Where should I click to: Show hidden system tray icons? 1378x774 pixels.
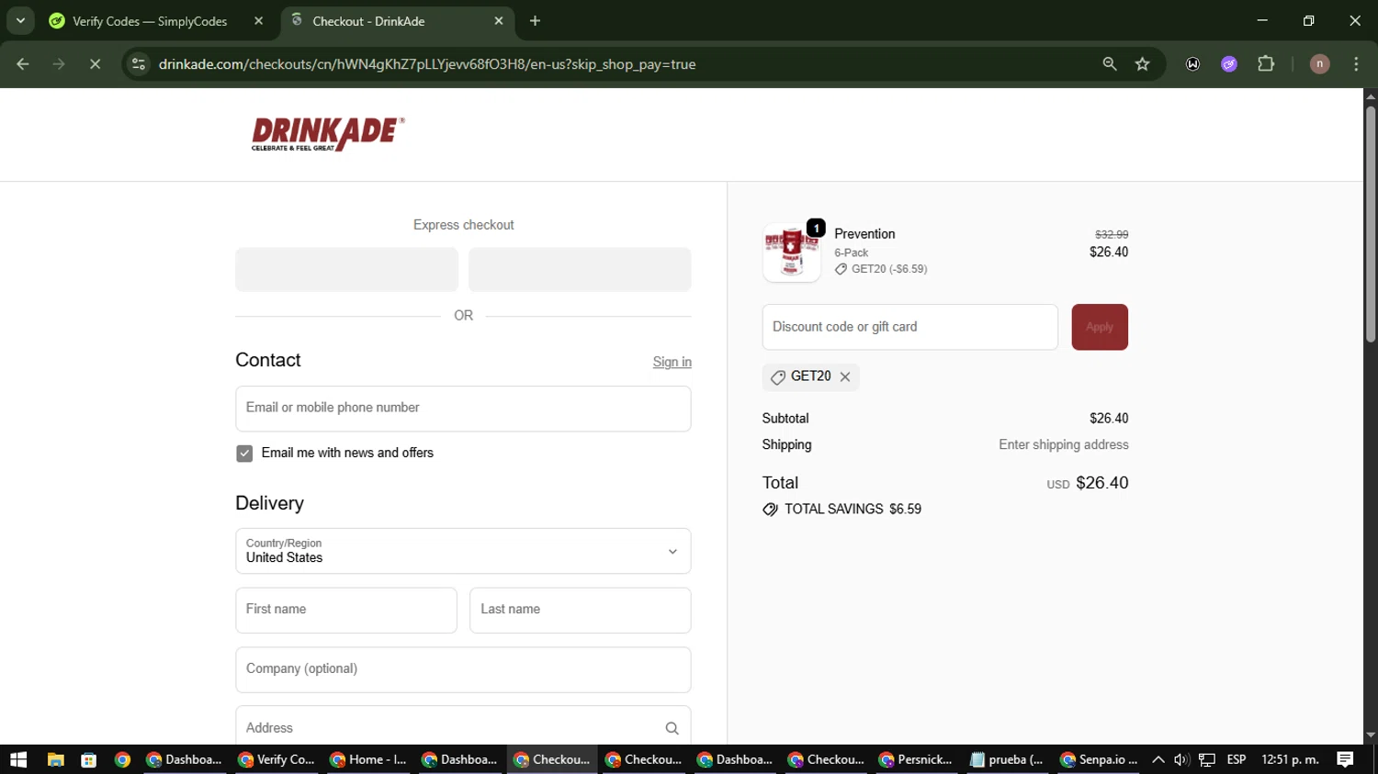[1158, 759]
